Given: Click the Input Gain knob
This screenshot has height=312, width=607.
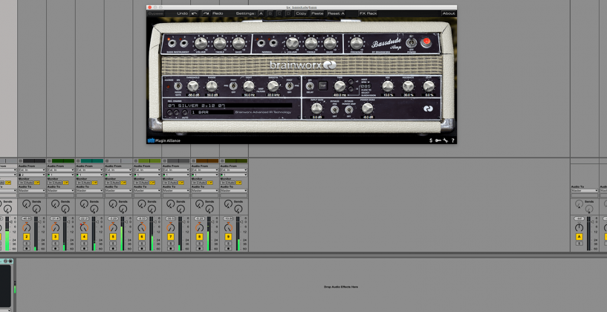Looking at the screenshot, I should pos(317,108).
